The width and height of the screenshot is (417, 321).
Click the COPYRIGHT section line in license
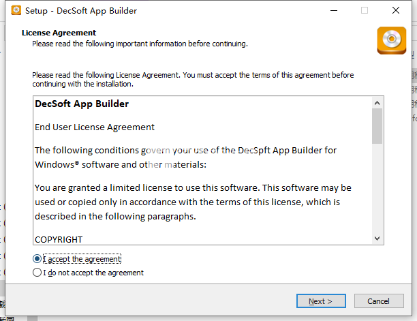click(x=59, y=240)
